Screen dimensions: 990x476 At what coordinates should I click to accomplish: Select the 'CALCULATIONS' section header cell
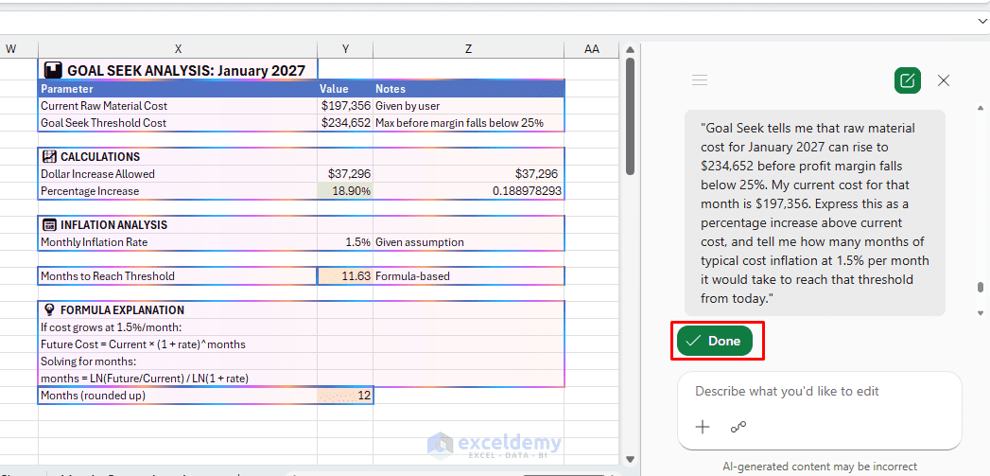[x=178, y=157]
